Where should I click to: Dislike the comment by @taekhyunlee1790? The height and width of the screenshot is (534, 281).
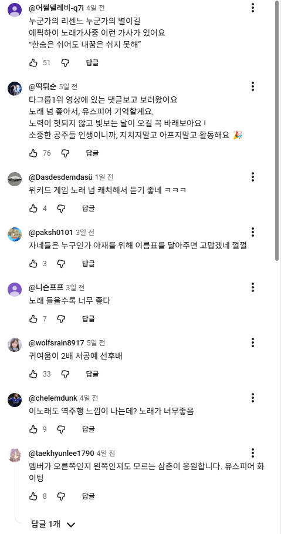point(61,496)
